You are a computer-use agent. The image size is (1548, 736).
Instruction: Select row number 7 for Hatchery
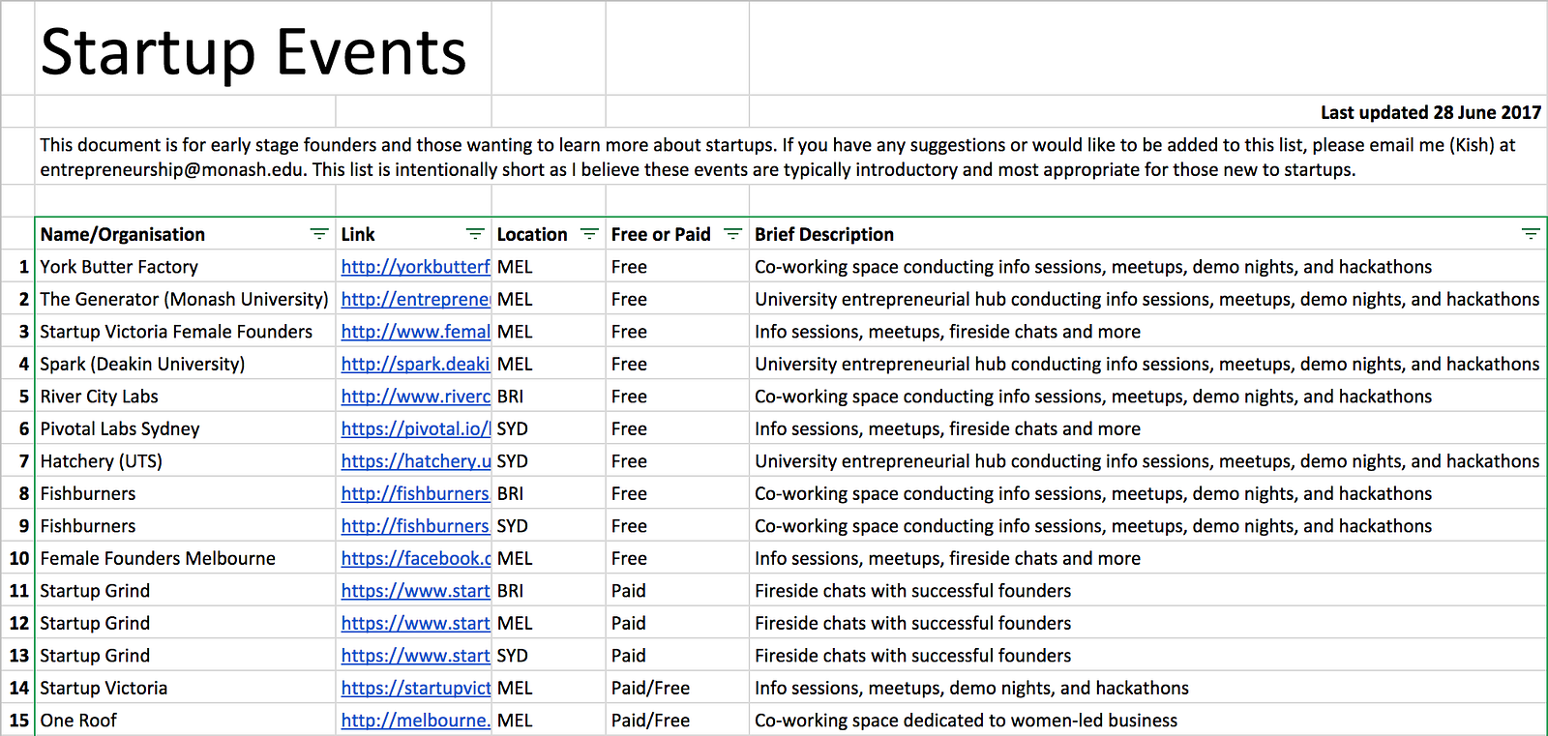tap(23, 461)
